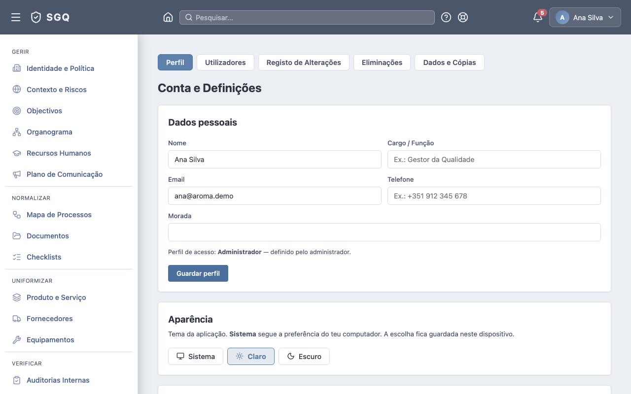The image size is (631, 394).
Task: Click the Cargo / Função field
Action: click(x=494, y=160)
